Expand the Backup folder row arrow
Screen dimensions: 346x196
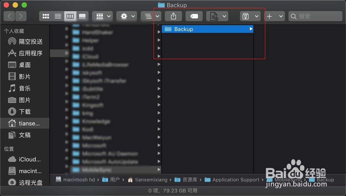coord(251,29)
